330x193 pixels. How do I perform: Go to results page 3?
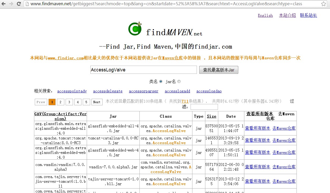(69, 102)
